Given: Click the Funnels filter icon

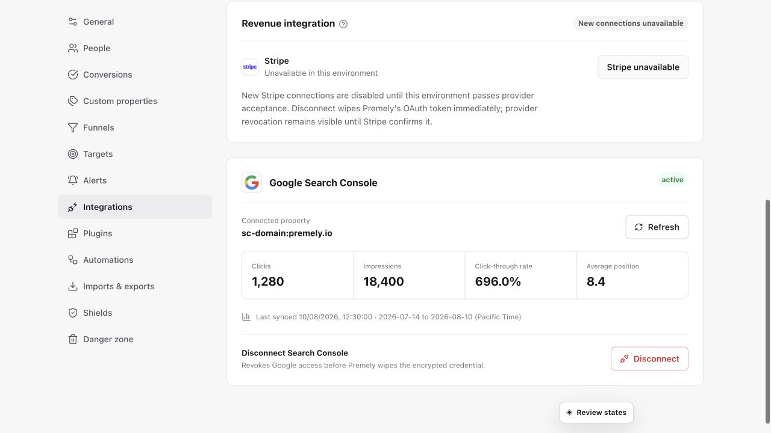Looking at the screenshot, I should tap(73, 127).
